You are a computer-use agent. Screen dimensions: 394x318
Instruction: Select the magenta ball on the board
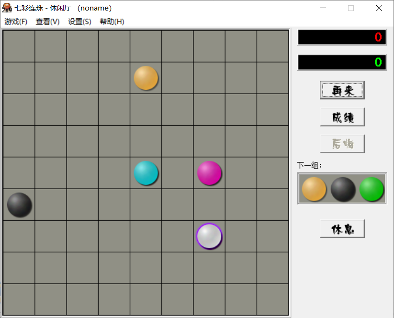click(209, 173)
